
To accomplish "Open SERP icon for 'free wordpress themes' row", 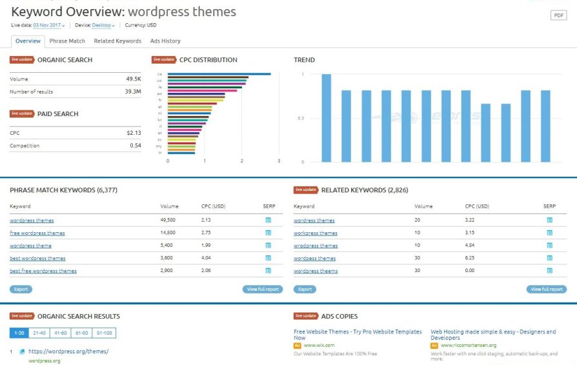I will (x=268, y=233).
